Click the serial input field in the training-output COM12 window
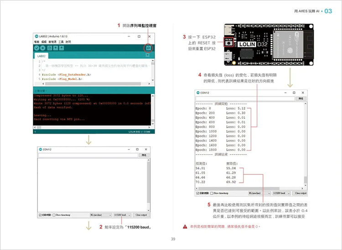 pyautogui.click(x=245, y=99)
